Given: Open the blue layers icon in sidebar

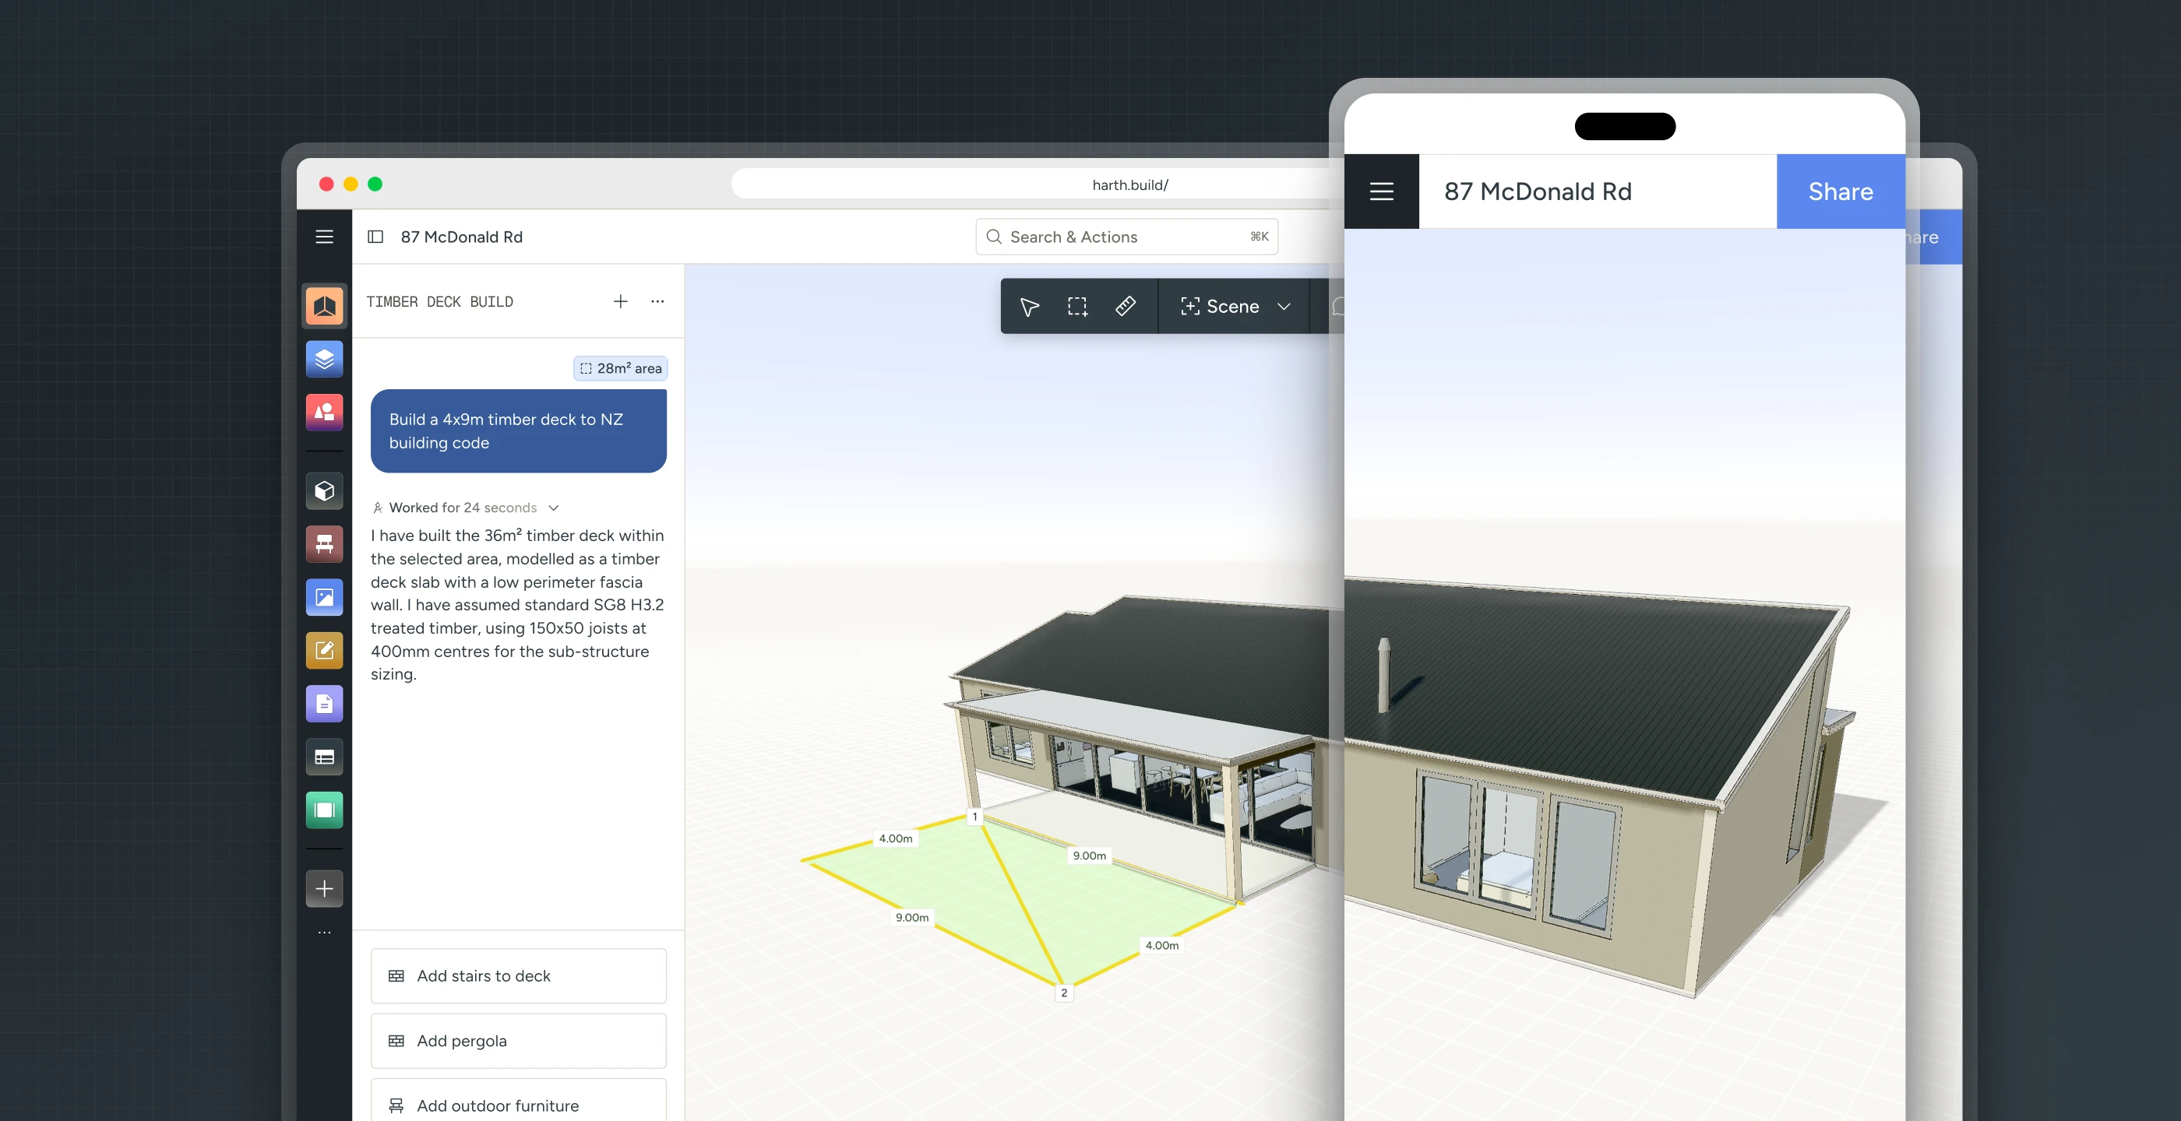Looking at the screenshot, I should point(324,359).
